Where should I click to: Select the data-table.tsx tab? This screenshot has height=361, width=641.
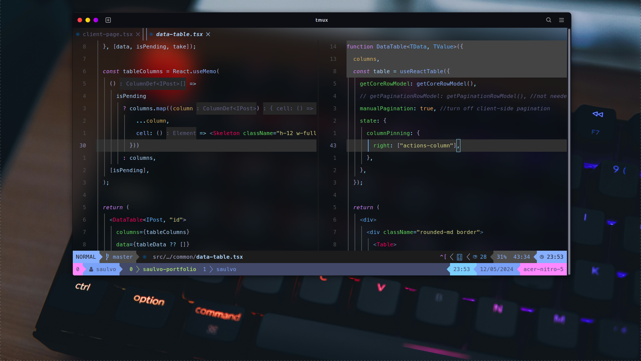(179, 34)
